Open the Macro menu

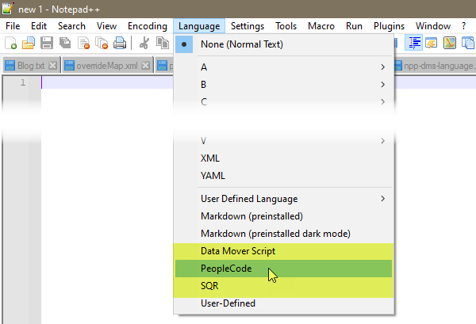[x=321, y=26]
